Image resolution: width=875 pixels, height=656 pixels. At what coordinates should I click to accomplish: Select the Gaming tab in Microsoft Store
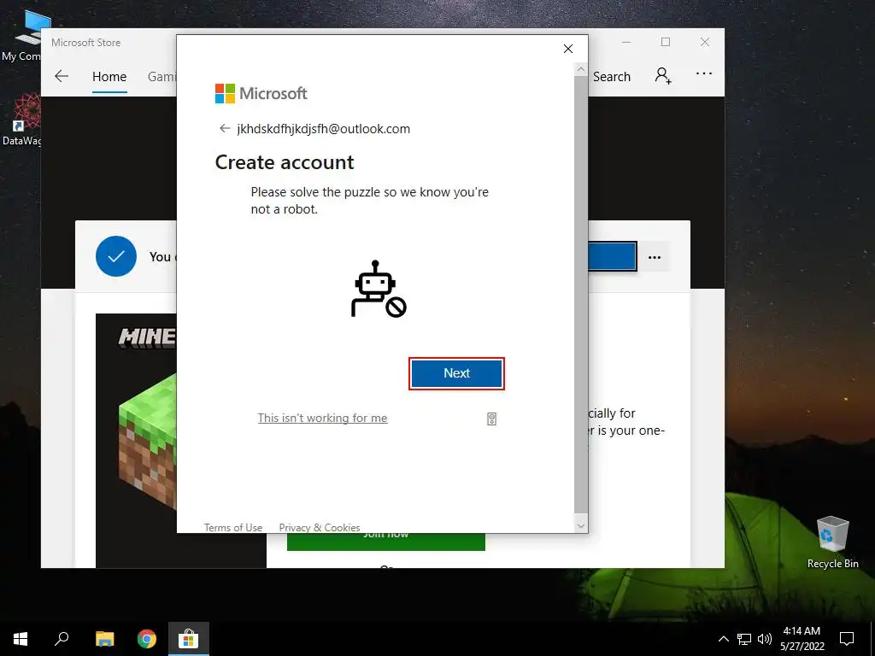[x=161, y=76]
